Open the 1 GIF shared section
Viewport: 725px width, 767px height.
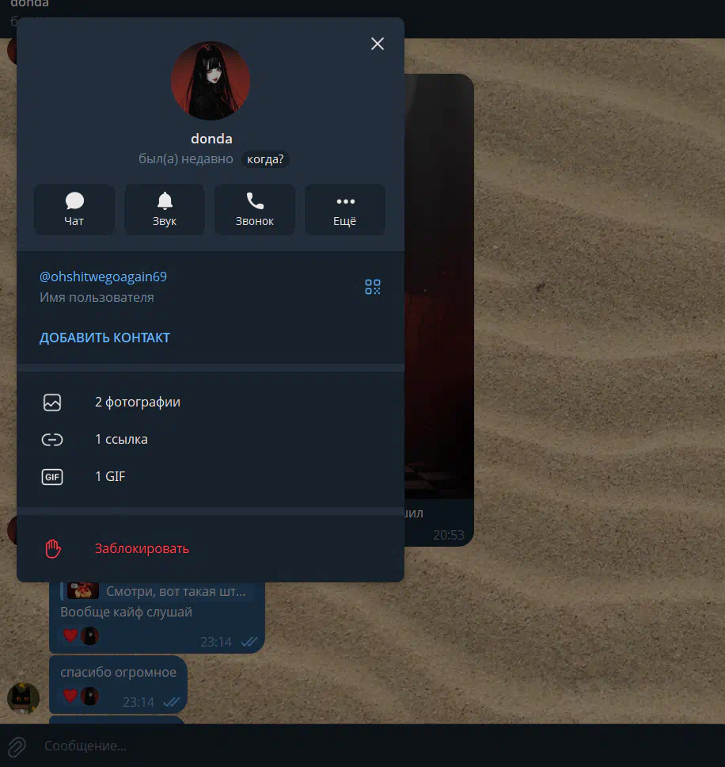[x=110, y=476]
